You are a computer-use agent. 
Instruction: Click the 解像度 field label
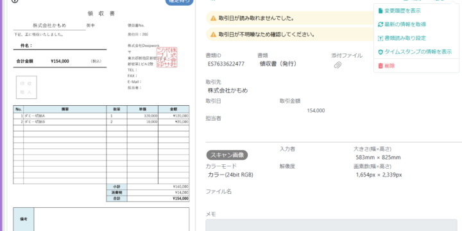point(287,166)
